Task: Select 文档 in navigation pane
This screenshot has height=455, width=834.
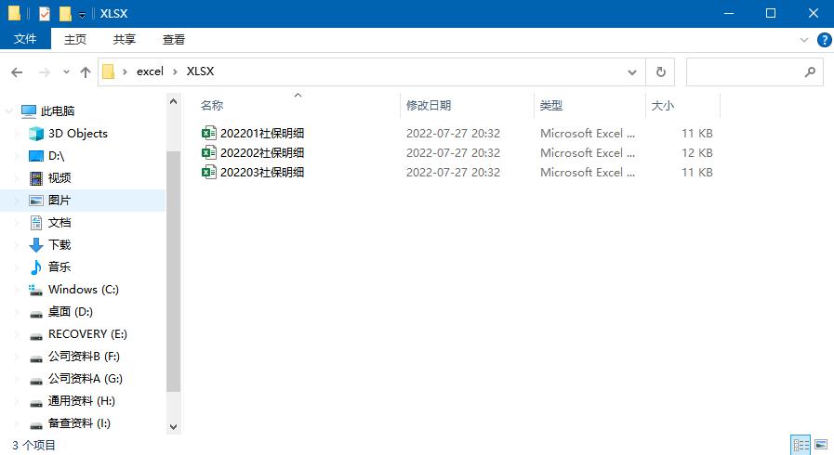Action: point(59,223)
